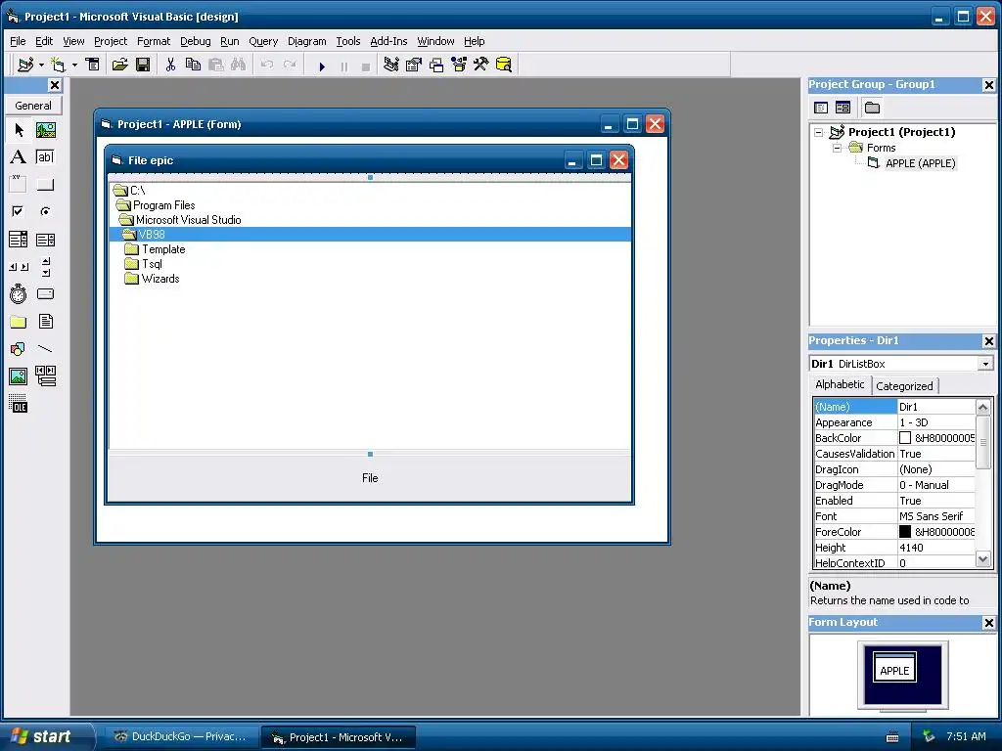Screen dimensions: 1002x751
Task: Select the OLE container control
Action: [19, 404]
